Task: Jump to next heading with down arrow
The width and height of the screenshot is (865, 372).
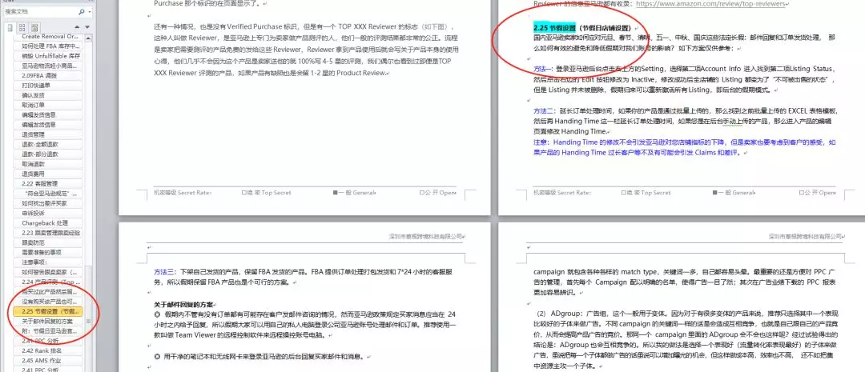Action: click(86, 27)
